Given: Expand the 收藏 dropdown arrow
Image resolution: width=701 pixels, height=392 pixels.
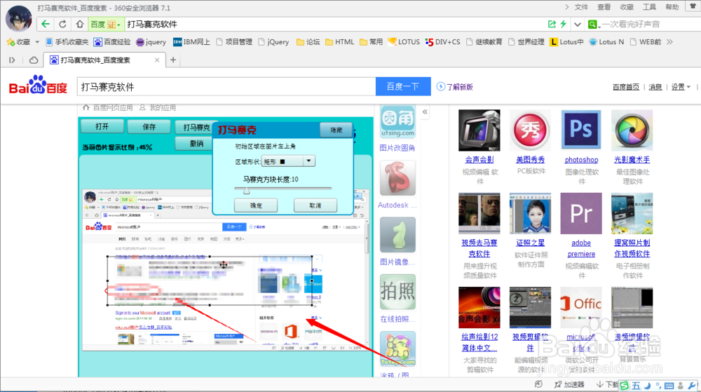Looking at the screenshot, I should [37, 42].
